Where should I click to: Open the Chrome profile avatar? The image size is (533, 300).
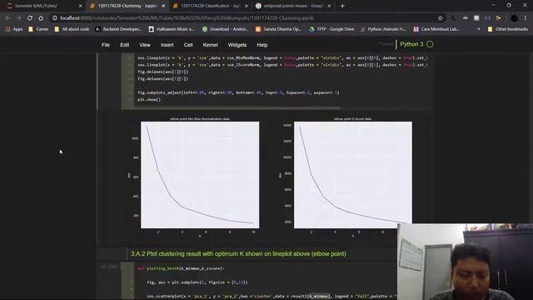coord(514,18)
